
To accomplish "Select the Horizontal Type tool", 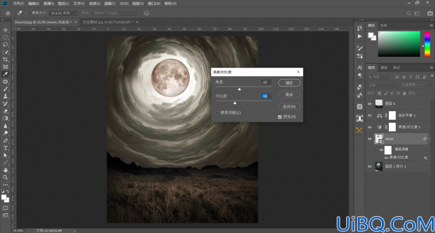I will tap(6, 148).
